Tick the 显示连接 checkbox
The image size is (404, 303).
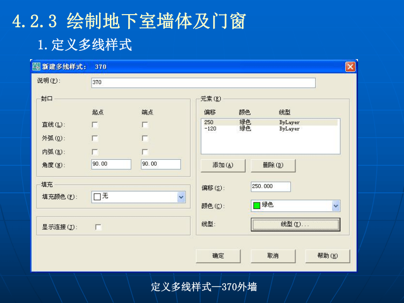(98, 227)
